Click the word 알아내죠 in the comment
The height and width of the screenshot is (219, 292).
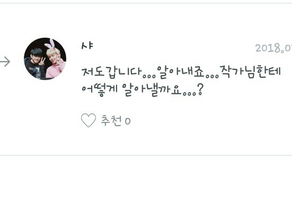click(x=180, y=72)
